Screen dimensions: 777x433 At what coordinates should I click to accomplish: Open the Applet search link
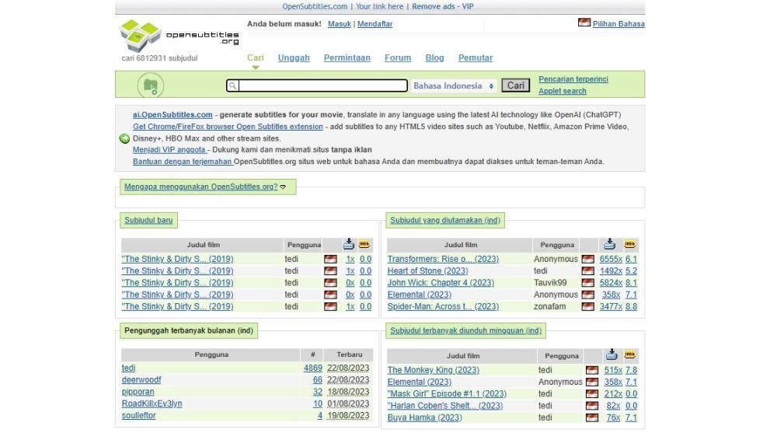click(x=563, y=91)
